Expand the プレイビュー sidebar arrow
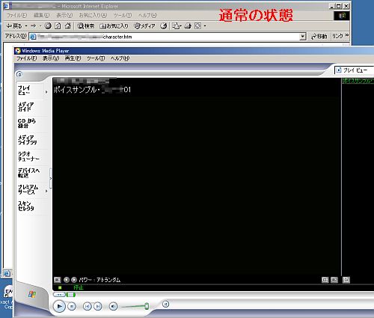 (x=46, y=92)
